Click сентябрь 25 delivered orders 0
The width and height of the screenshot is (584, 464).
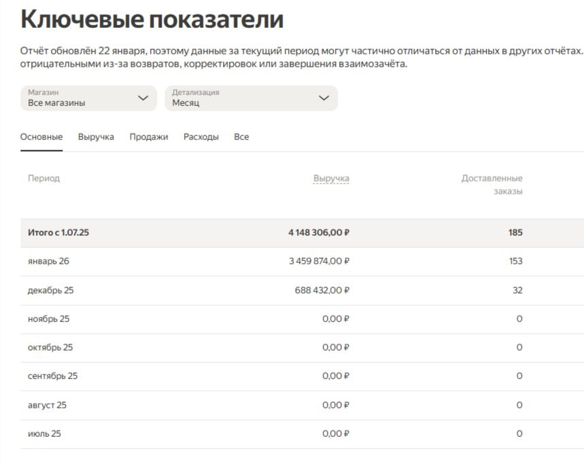(519, 376)
